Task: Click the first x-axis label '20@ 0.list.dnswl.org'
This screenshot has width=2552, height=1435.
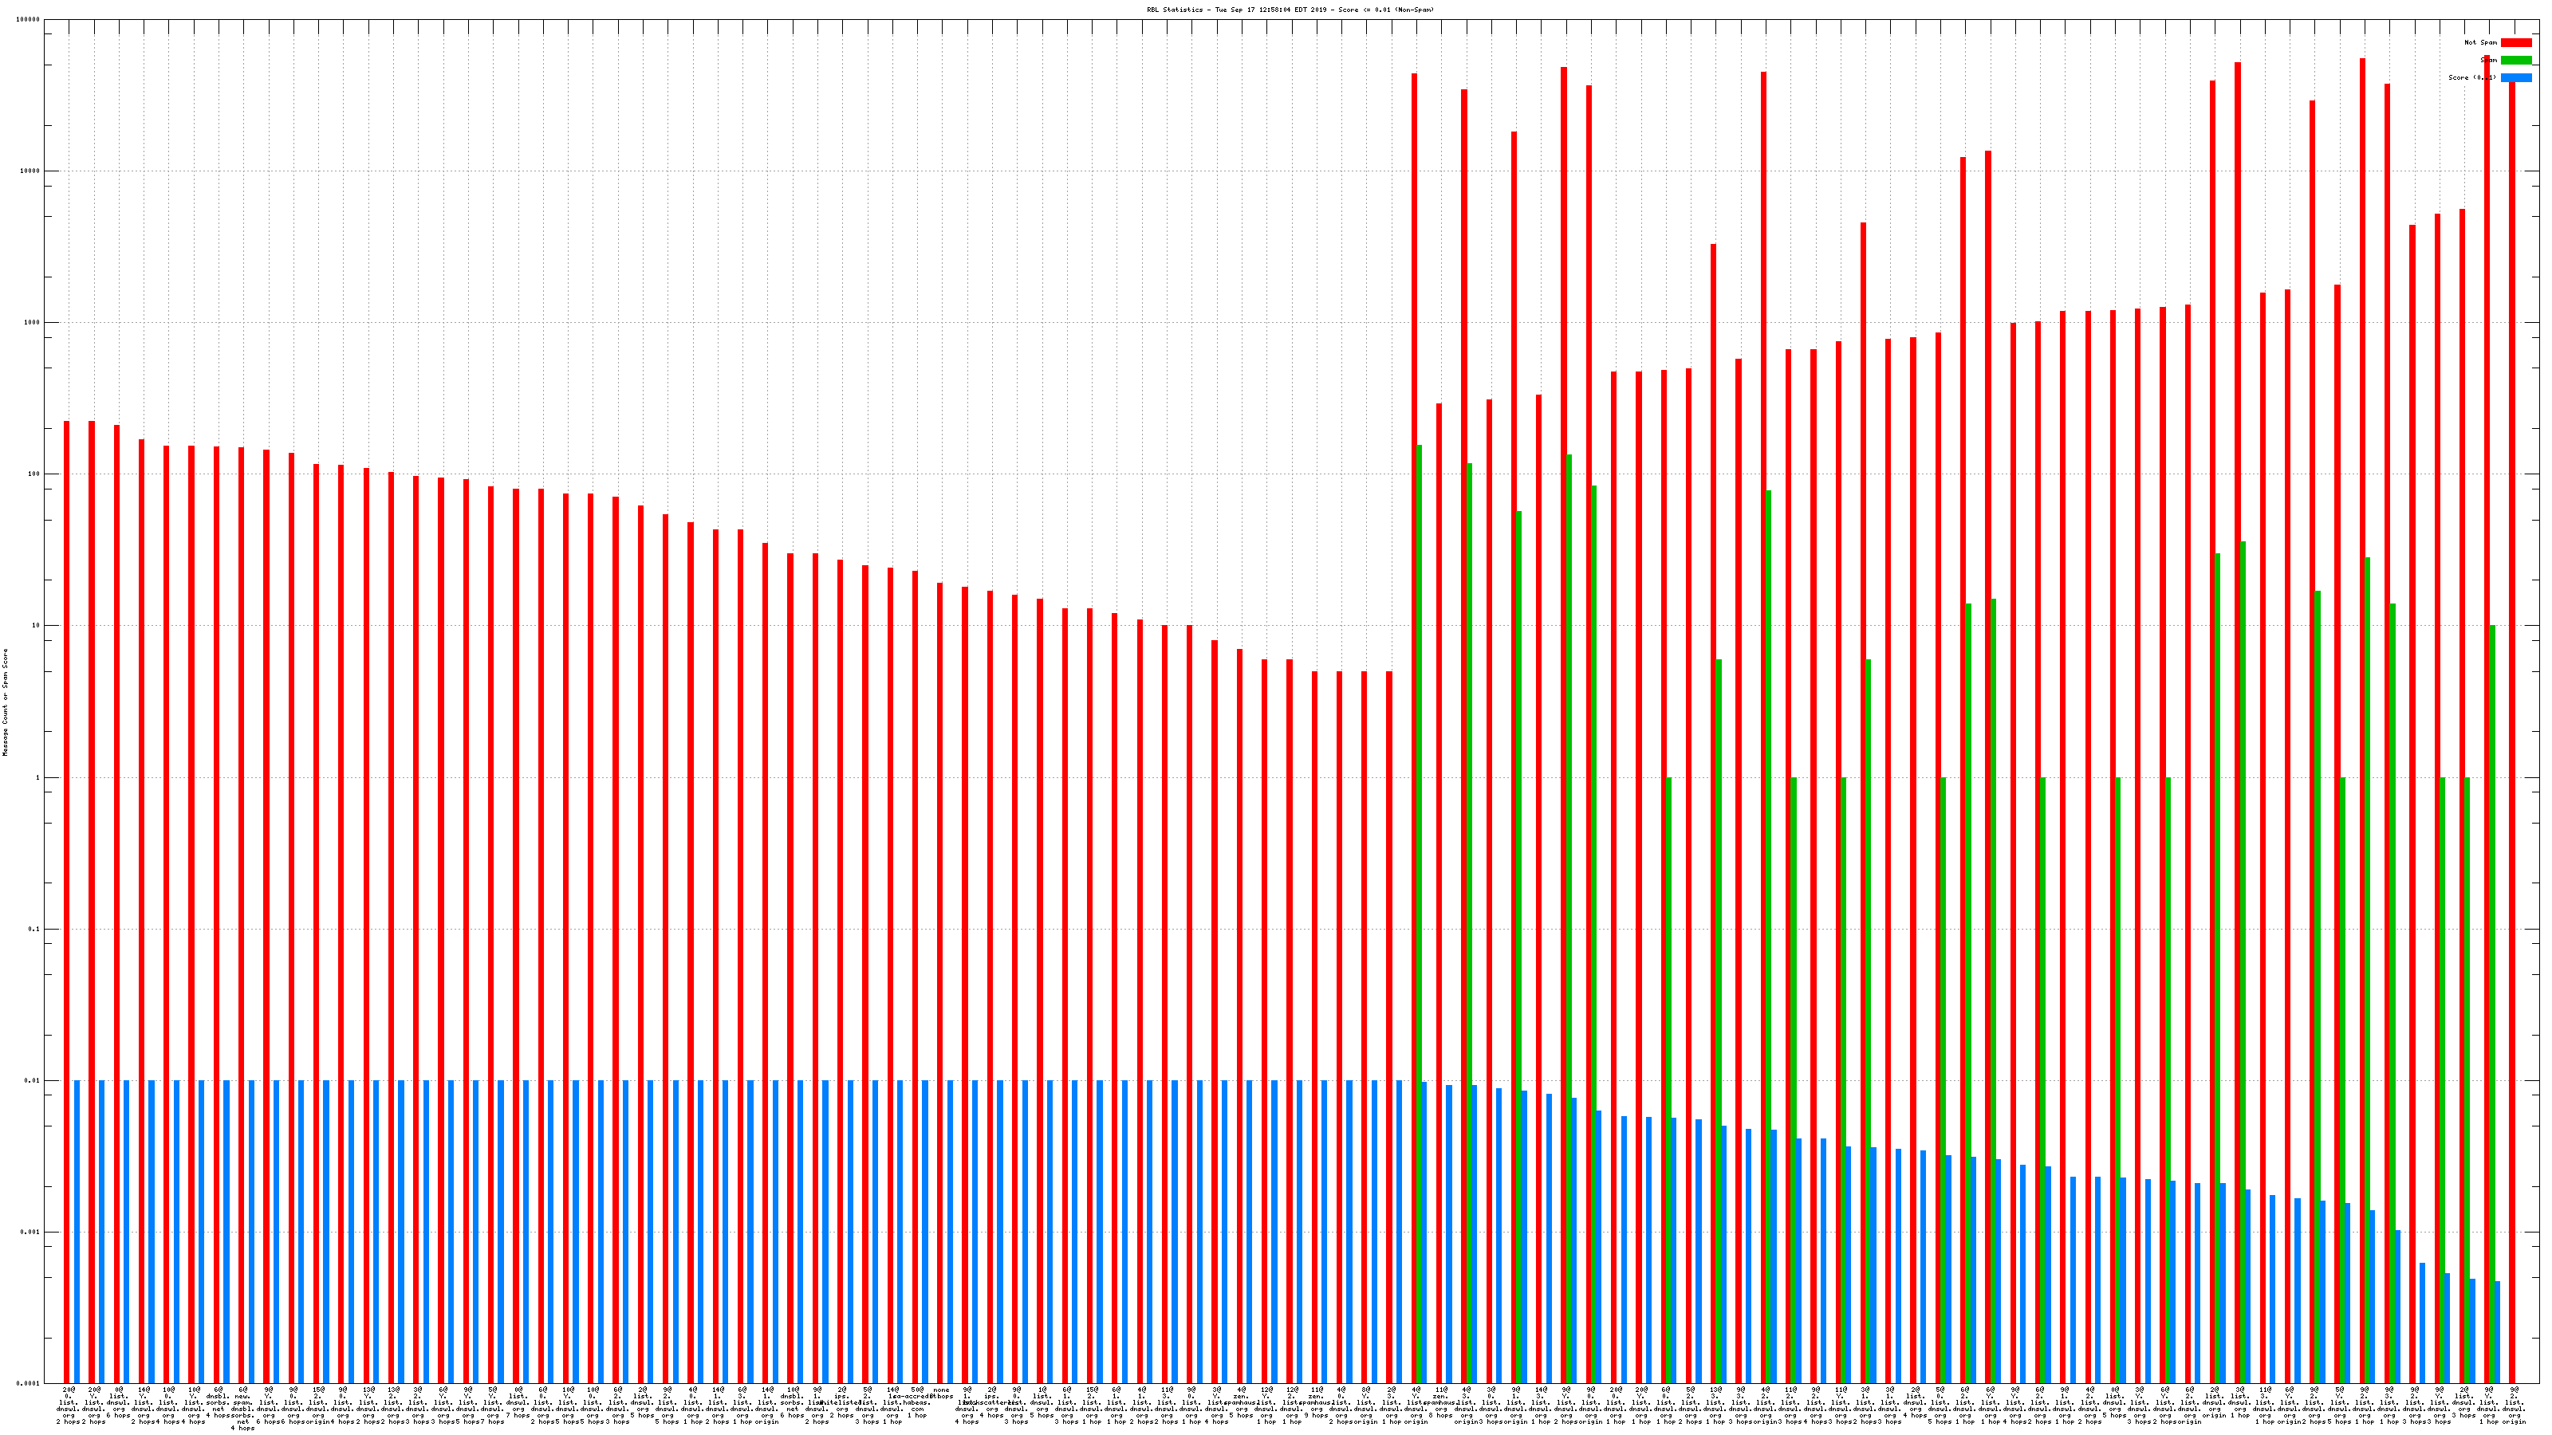Action: (x=69, y=1406)
